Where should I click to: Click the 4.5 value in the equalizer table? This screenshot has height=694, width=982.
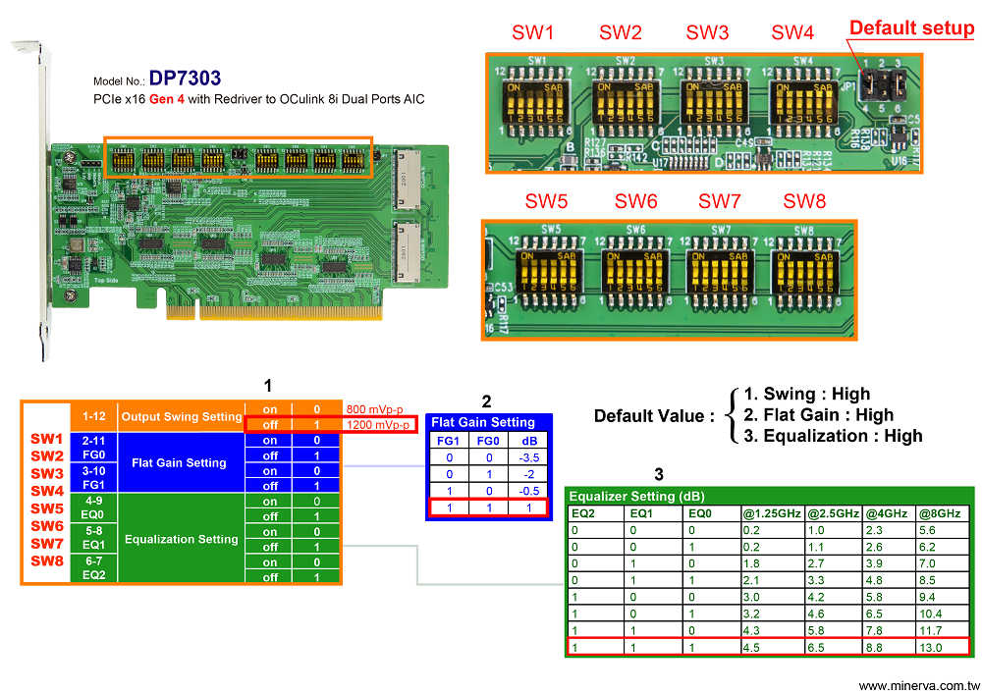coord(751,648)
